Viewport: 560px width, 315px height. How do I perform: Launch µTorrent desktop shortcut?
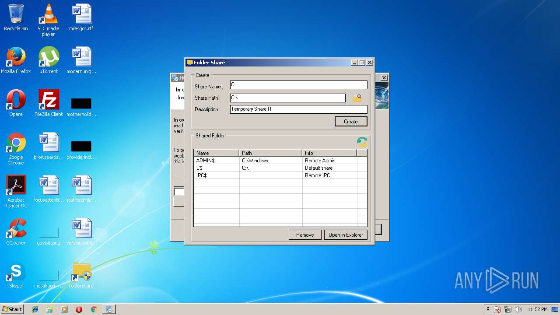[x=48, y=60]
